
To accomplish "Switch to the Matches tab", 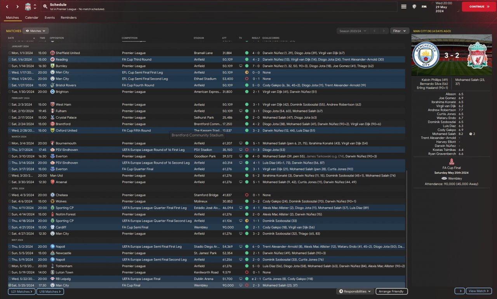I will [12, 17].
